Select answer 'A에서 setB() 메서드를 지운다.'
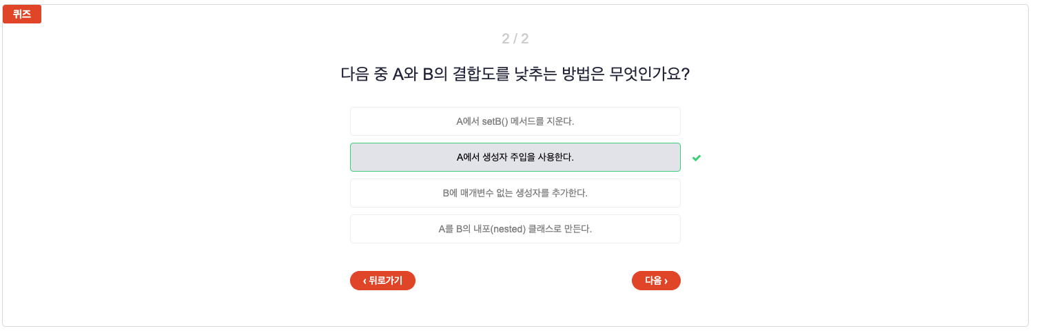1037x333 pixels. (515, 121)
